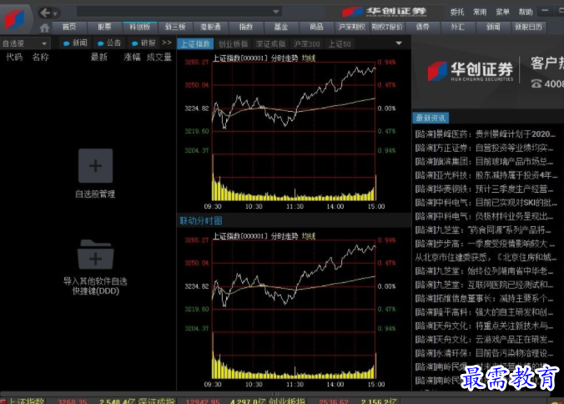Open news item about 景峰医药

click(x=486, y=134)
